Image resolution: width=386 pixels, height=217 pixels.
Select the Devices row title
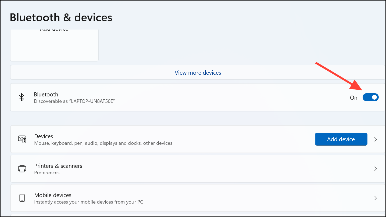(x=44, y=136)
